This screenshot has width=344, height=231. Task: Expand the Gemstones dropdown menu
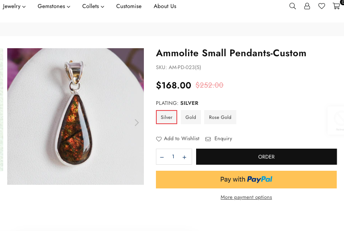pyautogui.click(x=54, y=6)
